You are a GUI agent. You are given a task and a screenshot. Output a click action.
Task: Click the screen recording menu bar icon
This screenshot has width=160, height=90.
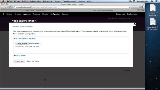(x=130, y=1)
